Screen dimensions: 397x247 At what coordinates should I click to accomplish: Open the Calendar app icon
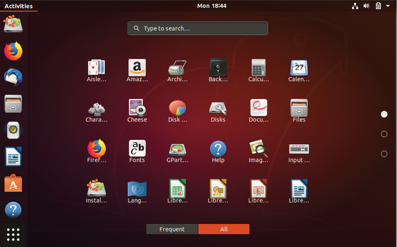point(299,68)
